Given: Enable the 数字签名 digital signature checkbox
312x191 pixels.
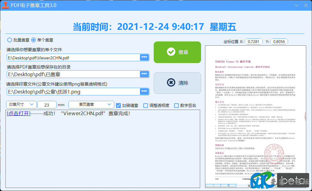Looking at the screenshot, I should [x=176, y=105].
